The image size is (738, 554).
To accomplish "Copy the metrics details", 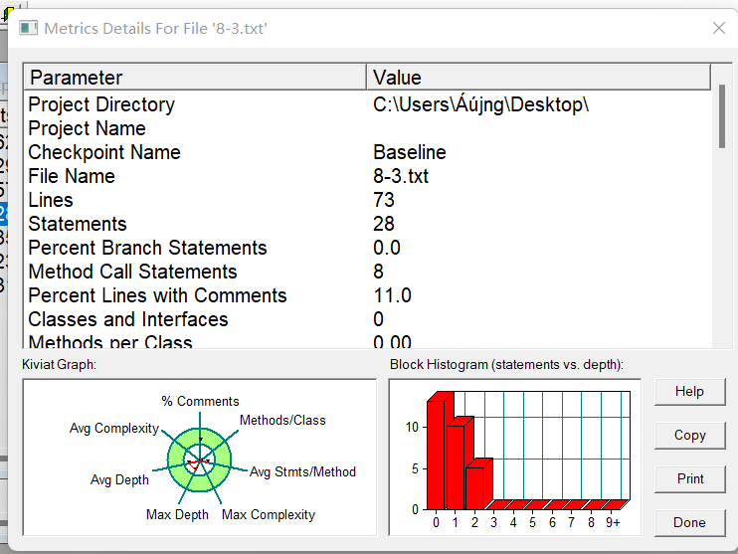I will (x=689, y=436).
